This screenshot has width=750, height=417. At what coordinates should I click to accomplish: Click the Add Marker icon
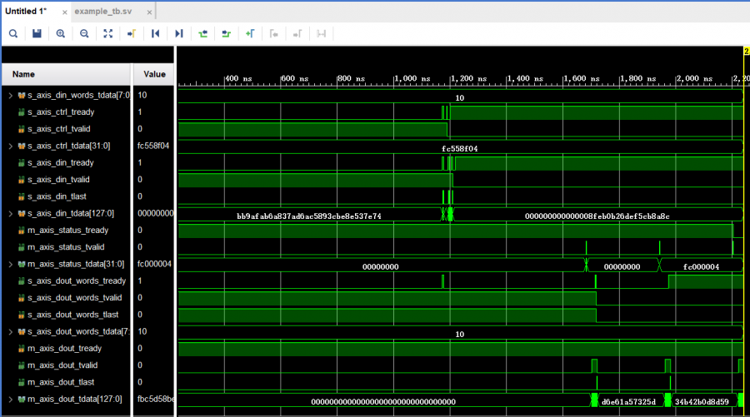tap(249, 33)
